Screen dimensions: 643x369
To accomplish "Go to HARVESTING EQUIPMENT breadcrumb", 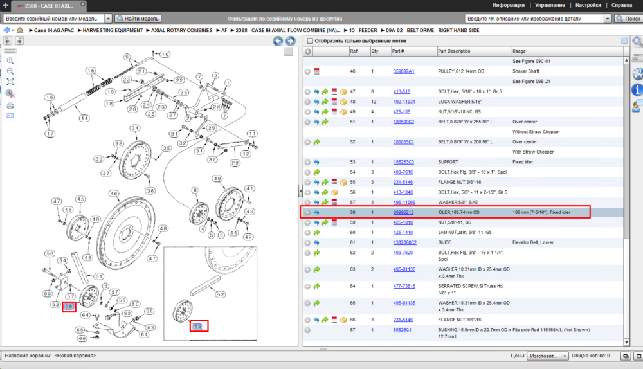I will pyautogui.click(x=113, y=30).
